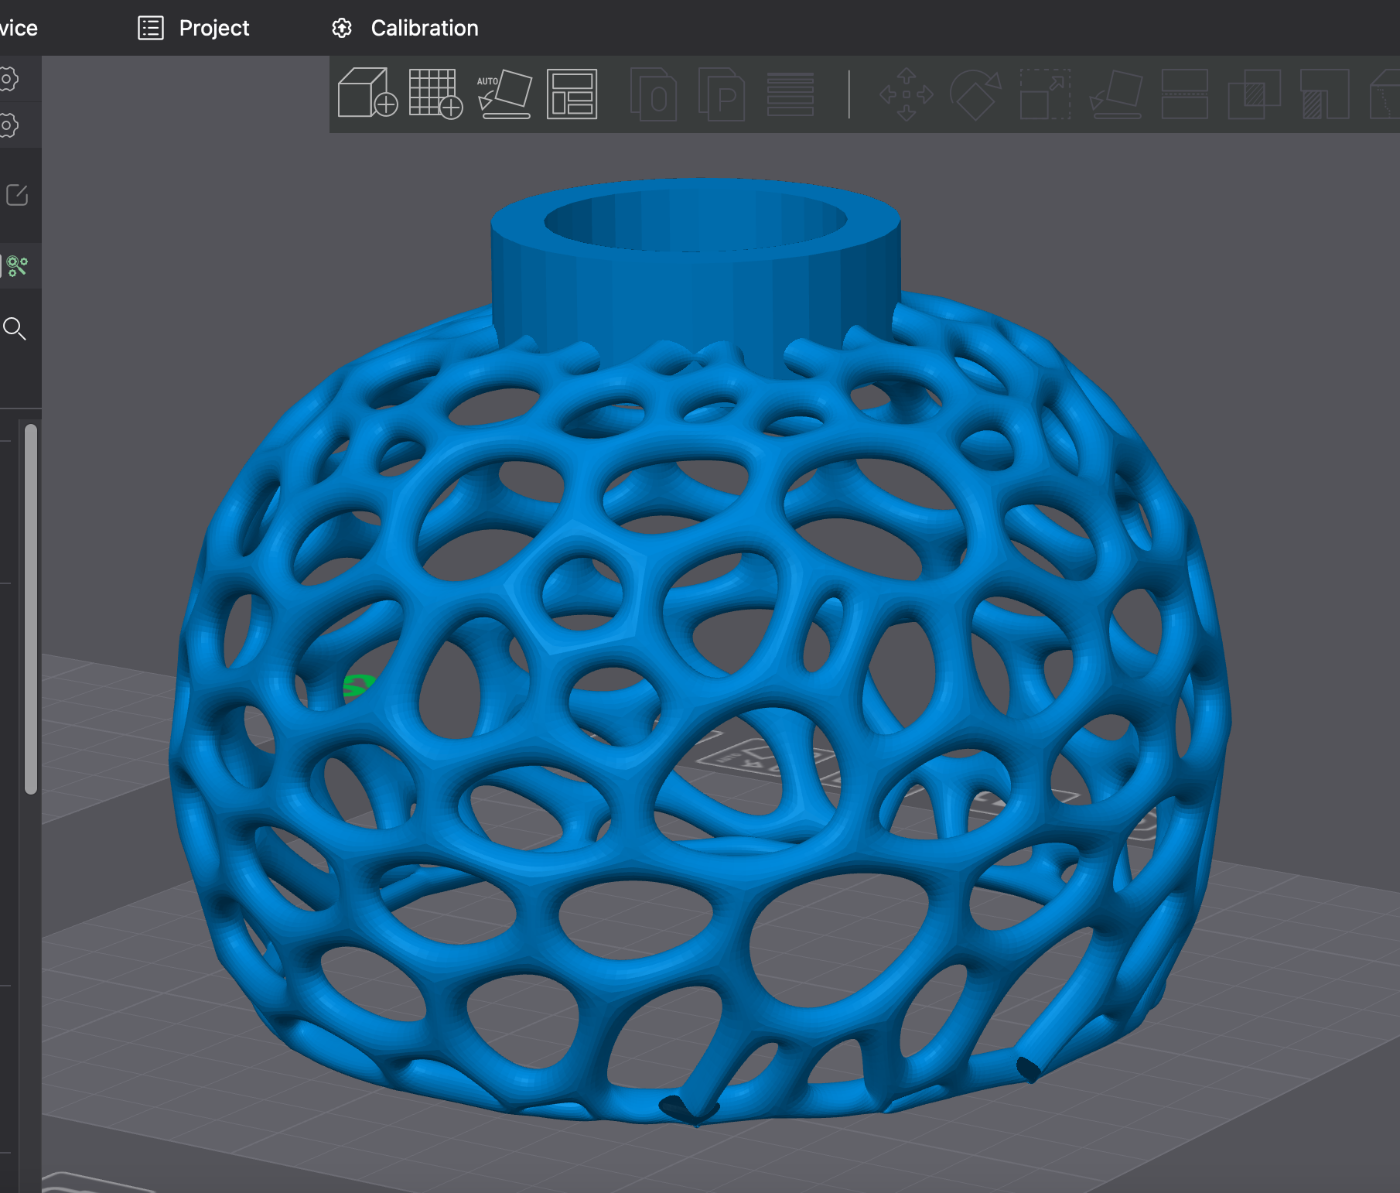This screenshot has width=1400, height=1193.
Task: Click the lower settings gear in sidebar
Action: pos(9,125)
